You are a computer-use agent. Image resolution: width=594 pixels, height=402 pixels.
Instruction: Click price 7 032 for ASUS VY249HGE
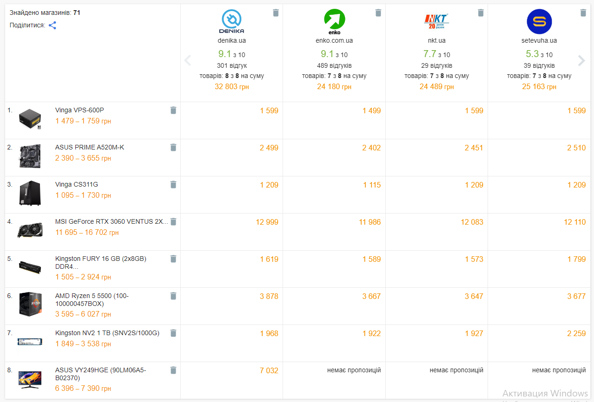(x=269, y=370)
